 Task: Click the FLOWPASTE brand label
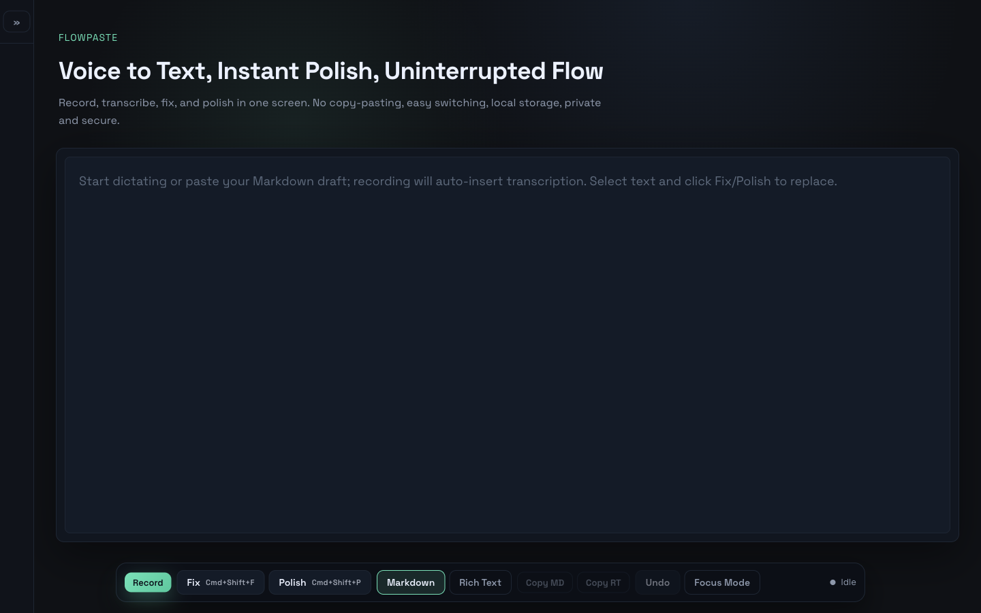click(x=88, y=37)
